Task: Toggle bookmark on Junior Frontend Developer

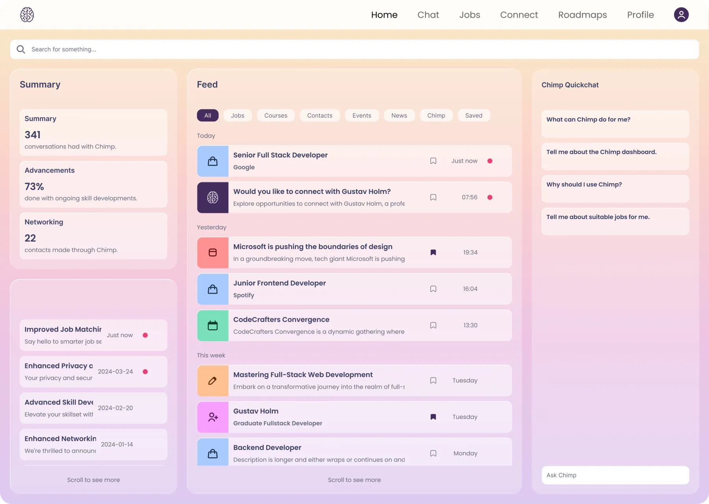Action: click(x=433, y=289)
